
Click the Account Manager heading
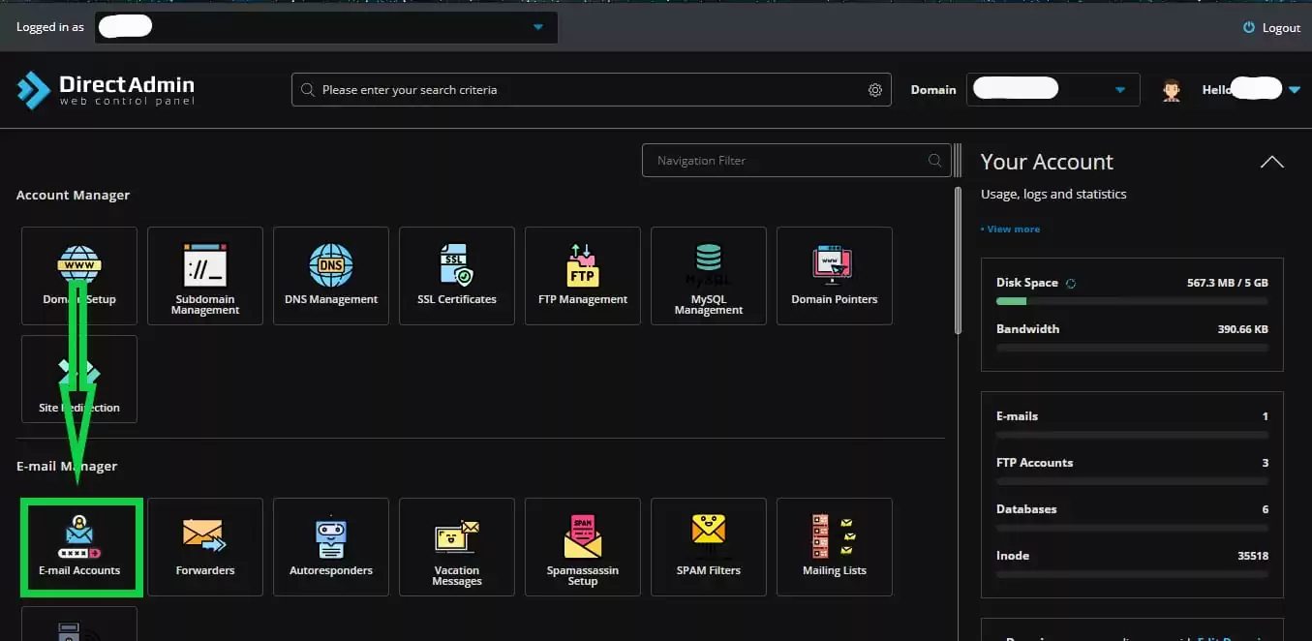pyautogui.click(x=74, y=196)
